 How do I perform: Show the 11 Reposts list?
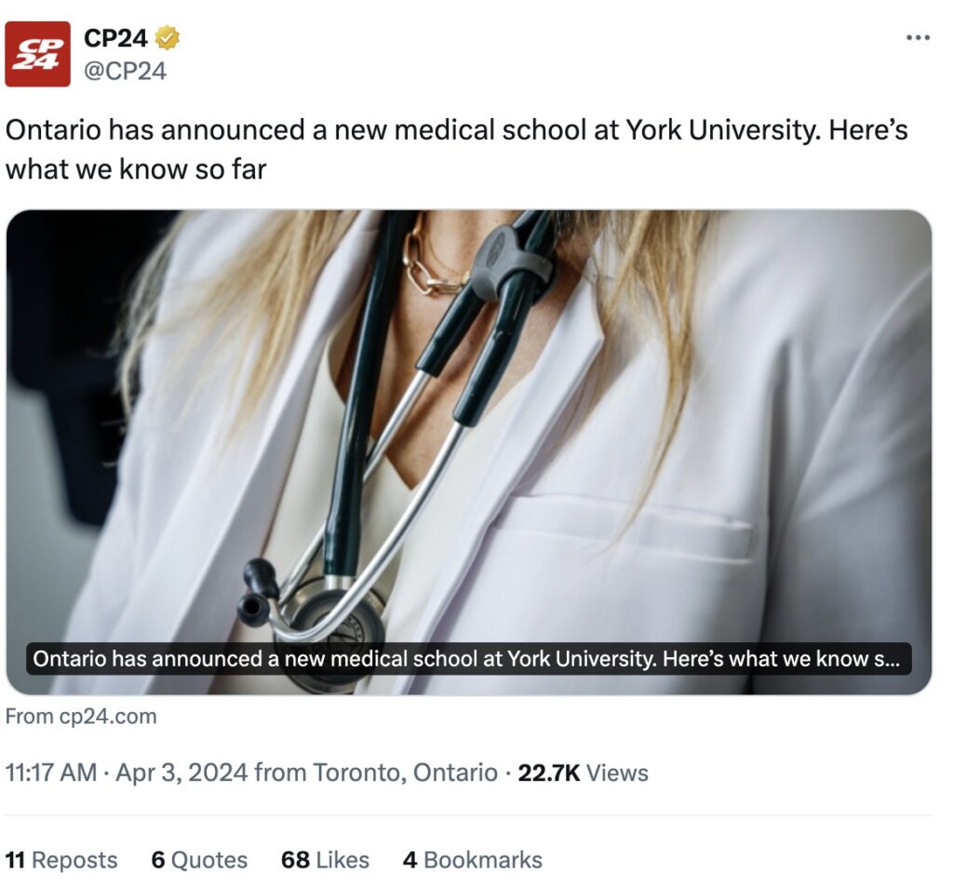61,860
